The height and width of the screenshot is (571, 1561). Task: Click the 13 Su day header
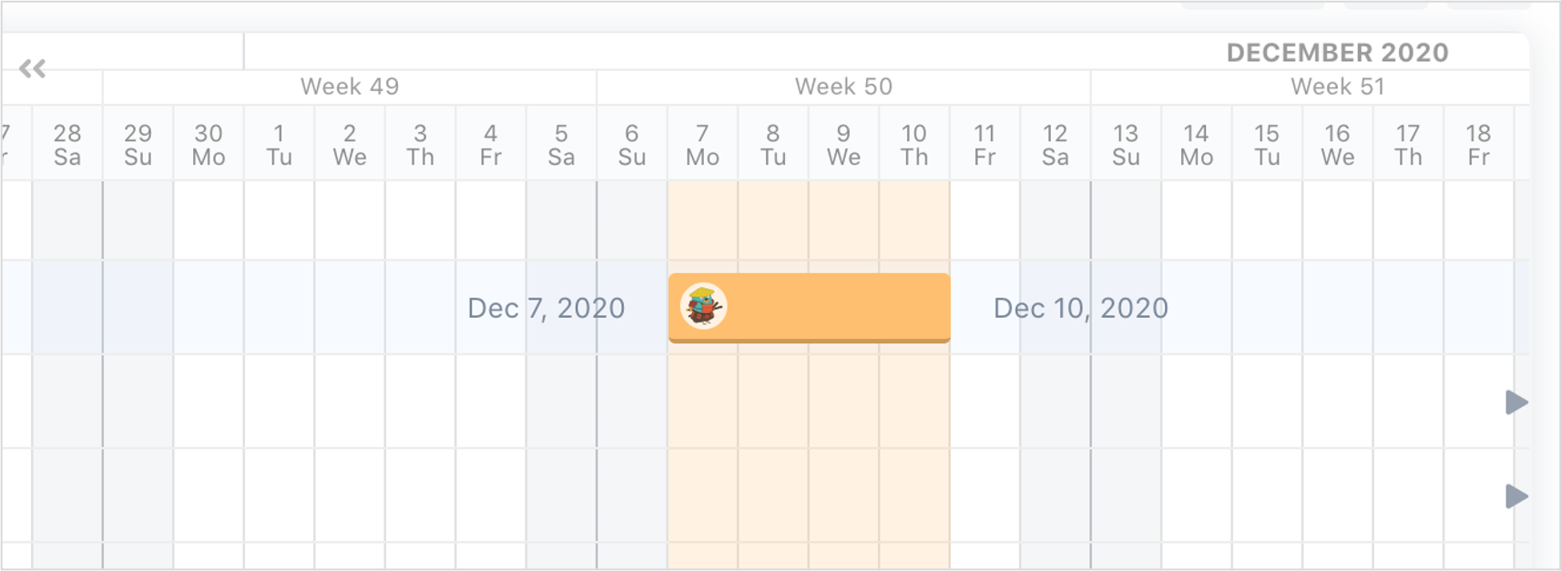click(x=1126, y=145)
